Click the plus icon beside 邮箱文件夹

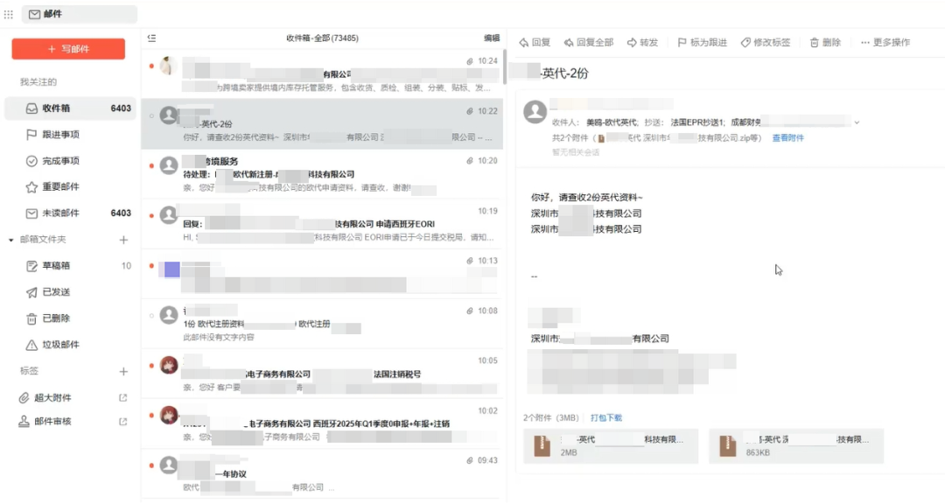[123, 239]
